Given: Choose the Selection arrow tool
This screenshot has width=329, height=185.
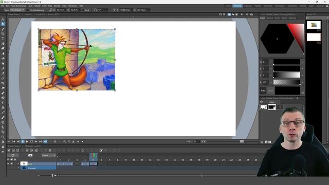Looking at the screenshot, I should (x=3, y=24).
